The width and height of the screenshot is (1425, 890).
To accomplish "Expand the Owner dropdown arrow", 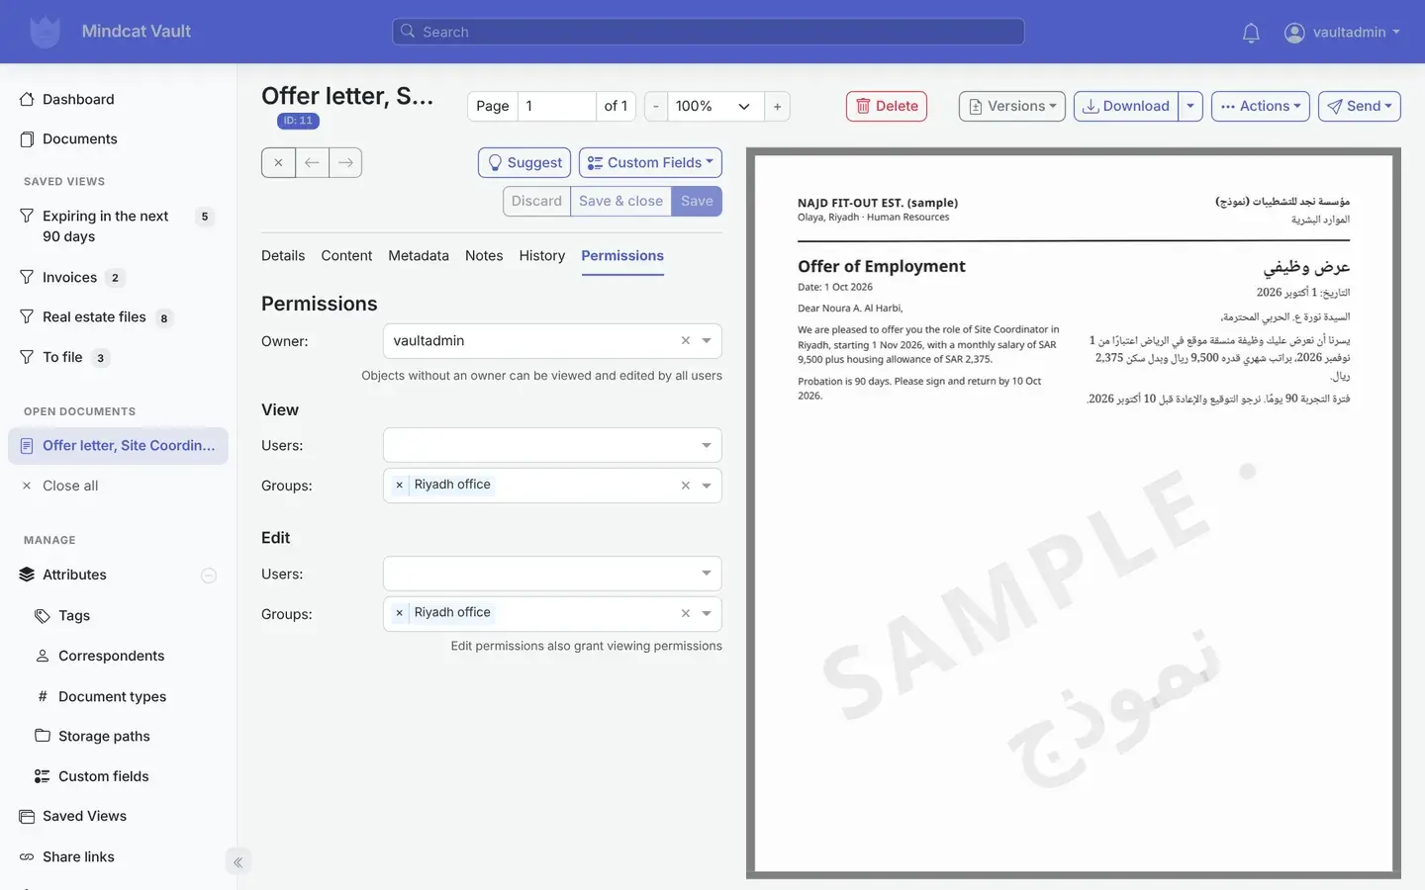I will (707, 341).
